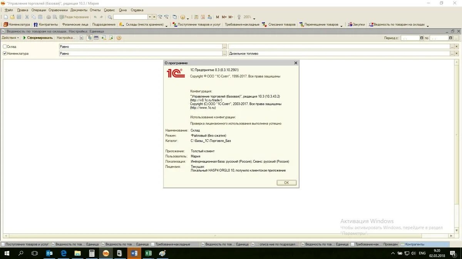462x259 pixels.
Task: Open the Сервис menu
Action: (109, 10)
